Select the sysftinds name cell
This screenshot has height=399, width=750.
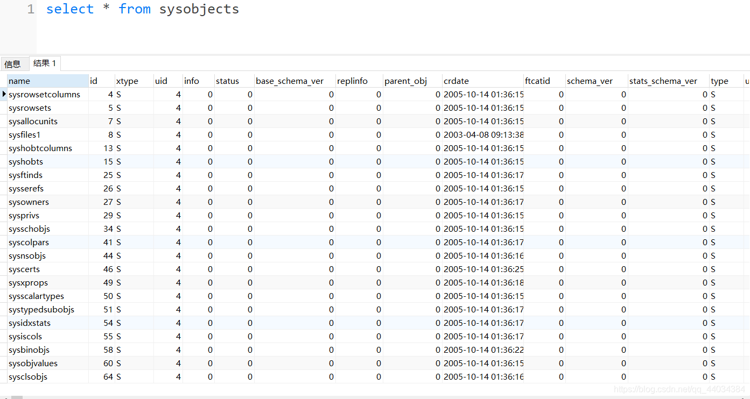click(x=48, y=175)
